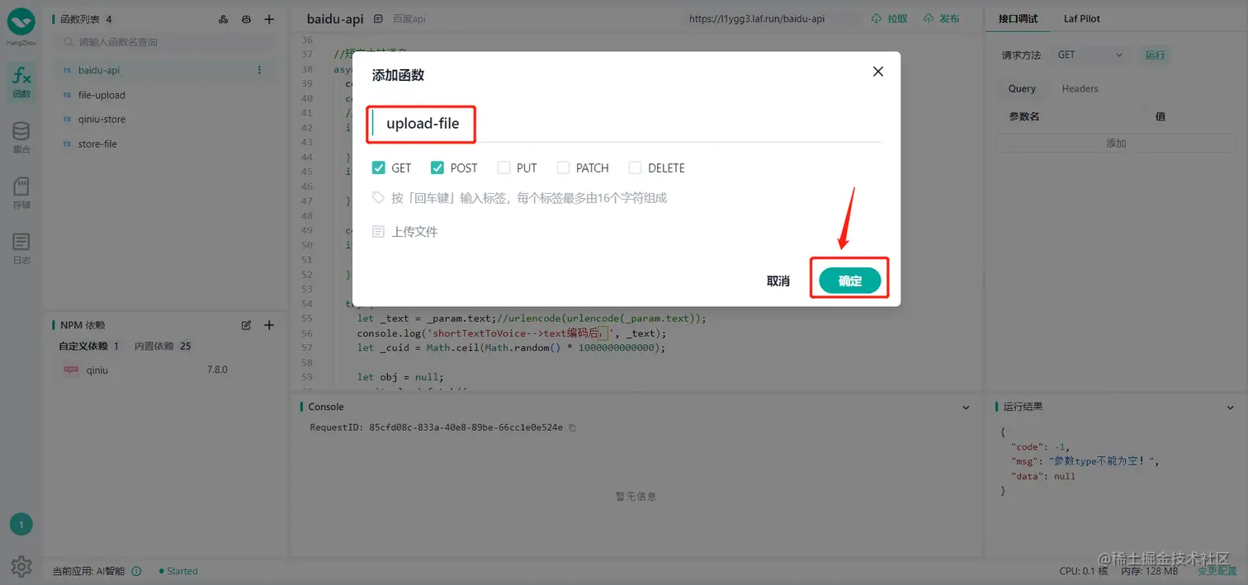The height and width of the screenshot is (585, 1248).
Task: Copy the RequestID using the copy icon
Action: [572, 427]
